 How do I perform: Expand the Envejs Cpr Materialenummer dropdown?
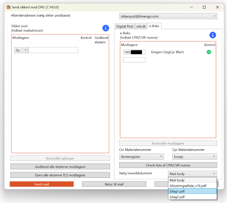click(194, 157)
